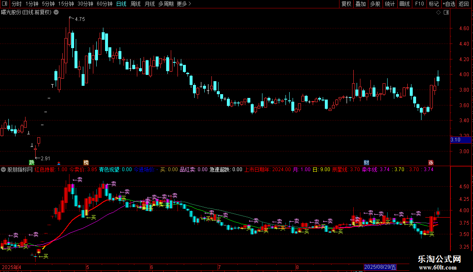Select the 1分钟 period
This screenshot has width=473, height=272.
[x=32, y=4]
